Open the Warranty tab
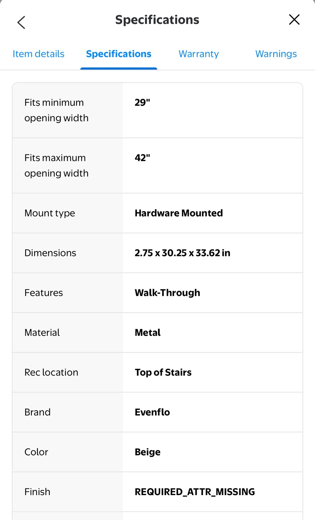Image resolution: width=315 pixels, height=520 pixels. tap(199, 54)
